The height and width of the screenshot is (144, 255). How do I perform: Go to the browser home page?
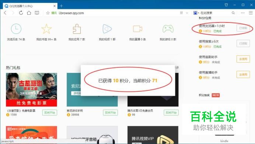[29, 13]
